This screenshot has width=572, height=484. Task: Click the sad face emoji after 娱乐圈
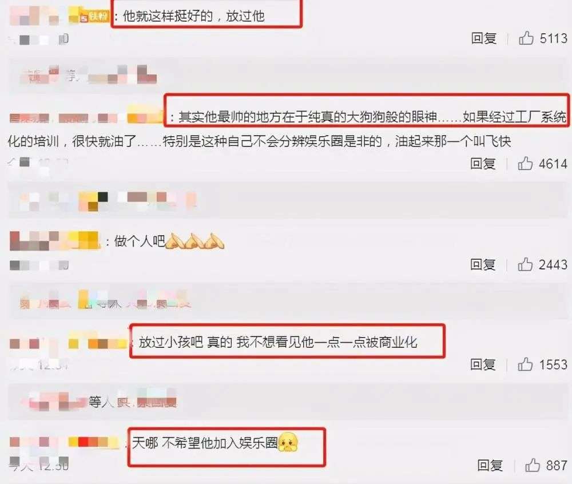[x=288, y=442]
